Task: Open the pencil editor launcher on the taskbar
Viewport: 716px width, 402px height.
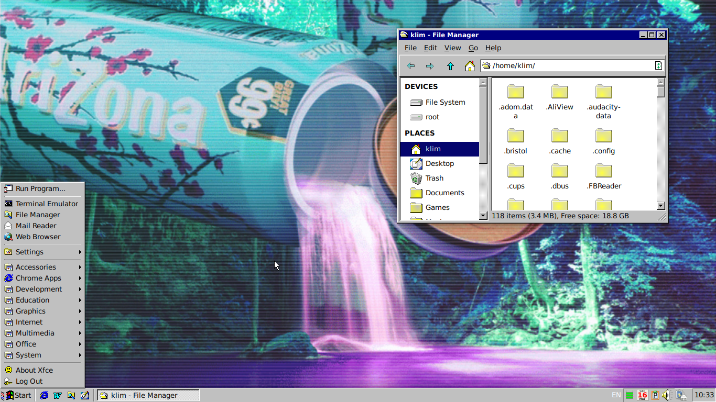Action: 84,395
